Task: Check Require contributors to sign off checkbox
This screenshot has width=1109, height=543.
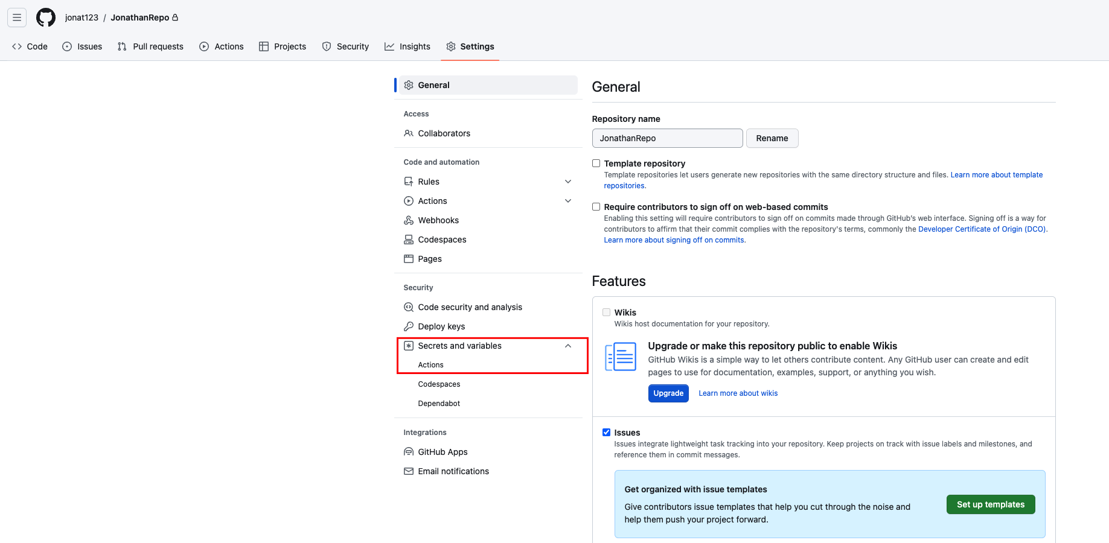Action: coord(596,207)
